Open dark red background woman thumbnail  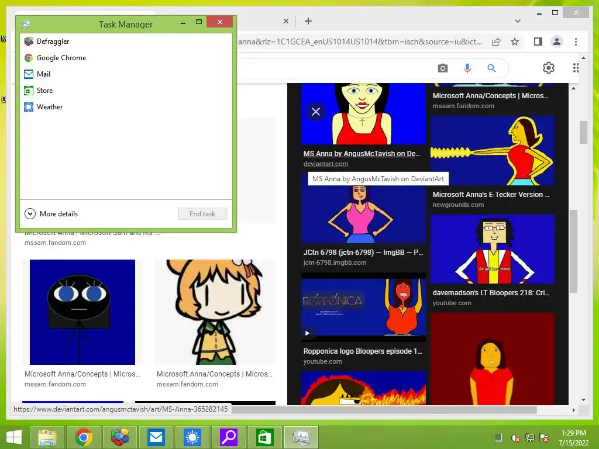click(x=493, y=359)
